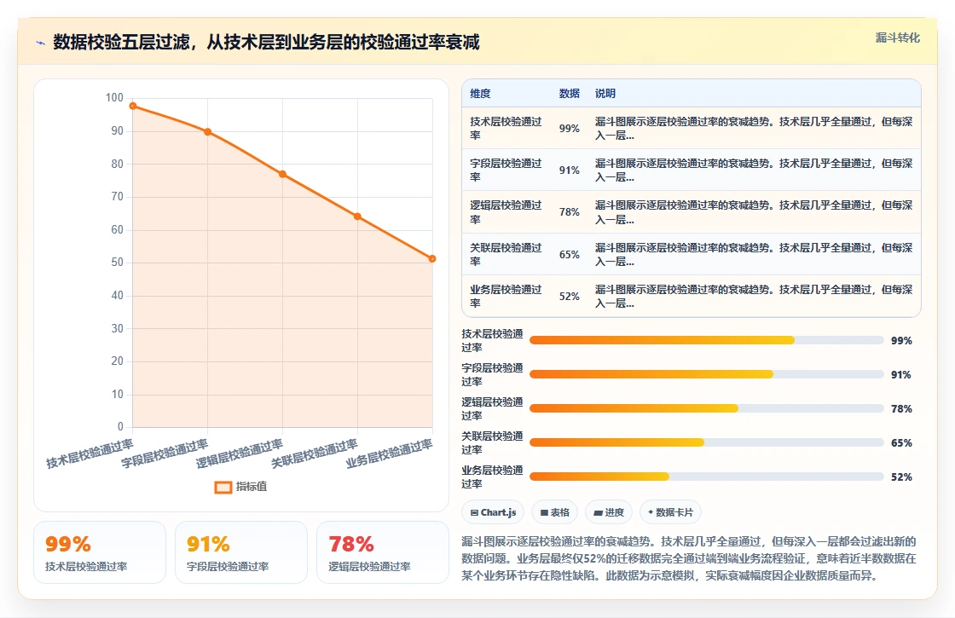Click the 78% label beside the progress bar

point(901,409)
